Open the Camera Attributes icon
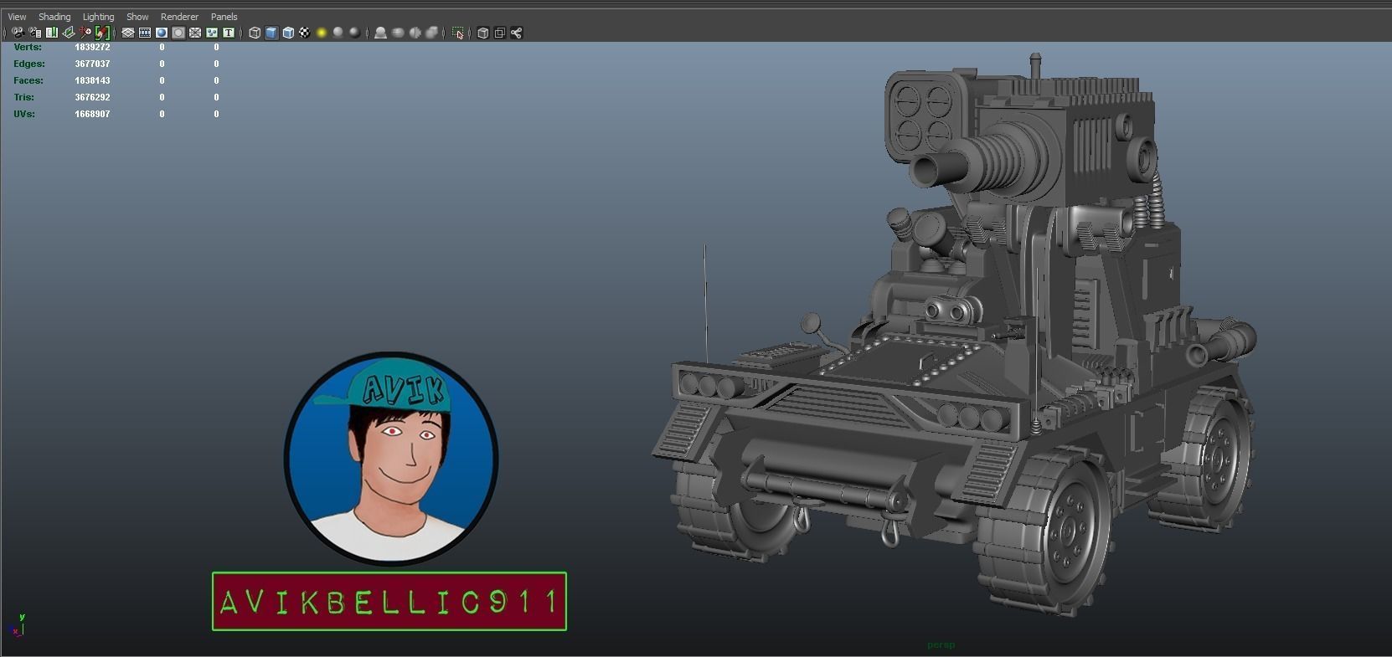 pos(34,33)
